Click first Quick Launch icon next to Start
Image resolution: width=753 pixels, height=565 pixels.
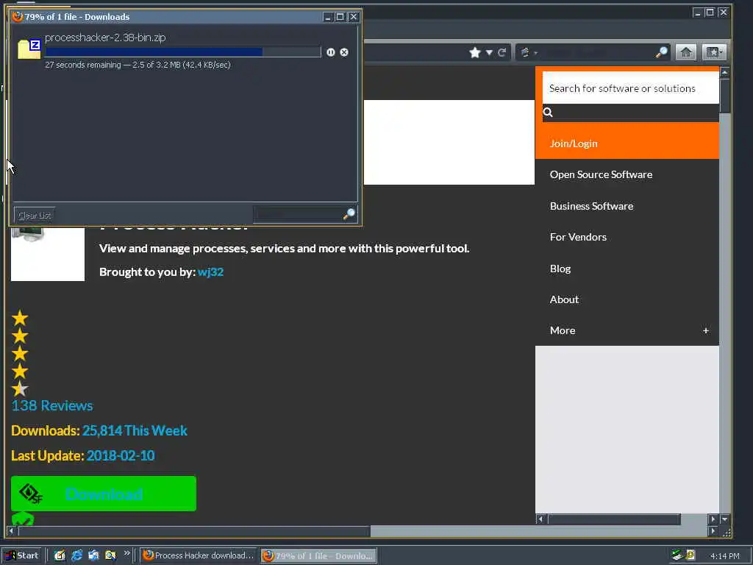60,555
